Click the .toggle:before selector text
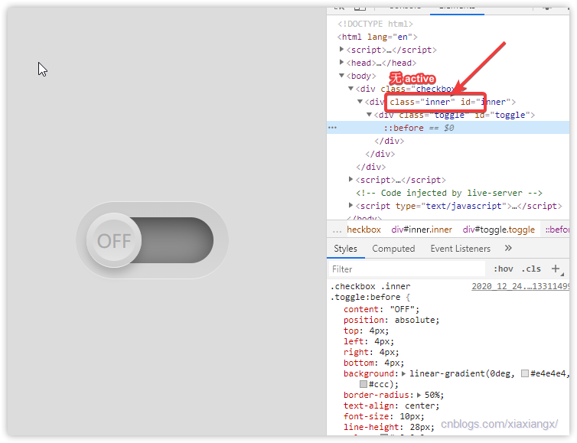Viewport: 577px width, 443px height. 365,297
